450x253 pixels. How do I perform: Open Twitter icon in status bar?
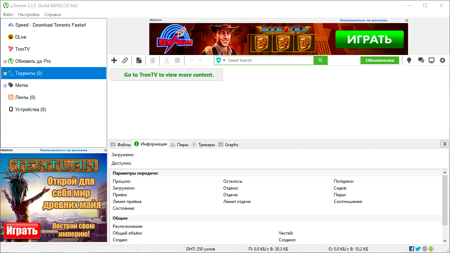point(418,249)
